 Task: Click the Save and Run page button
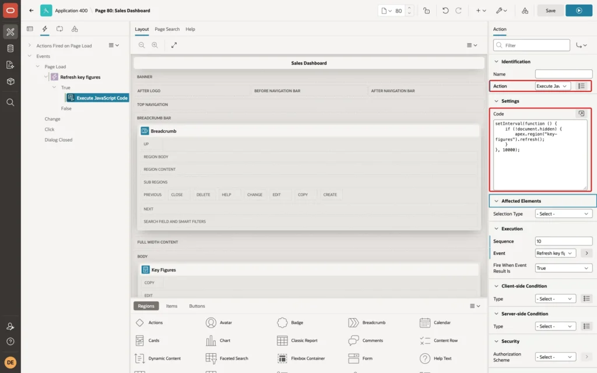pos(579,10)
